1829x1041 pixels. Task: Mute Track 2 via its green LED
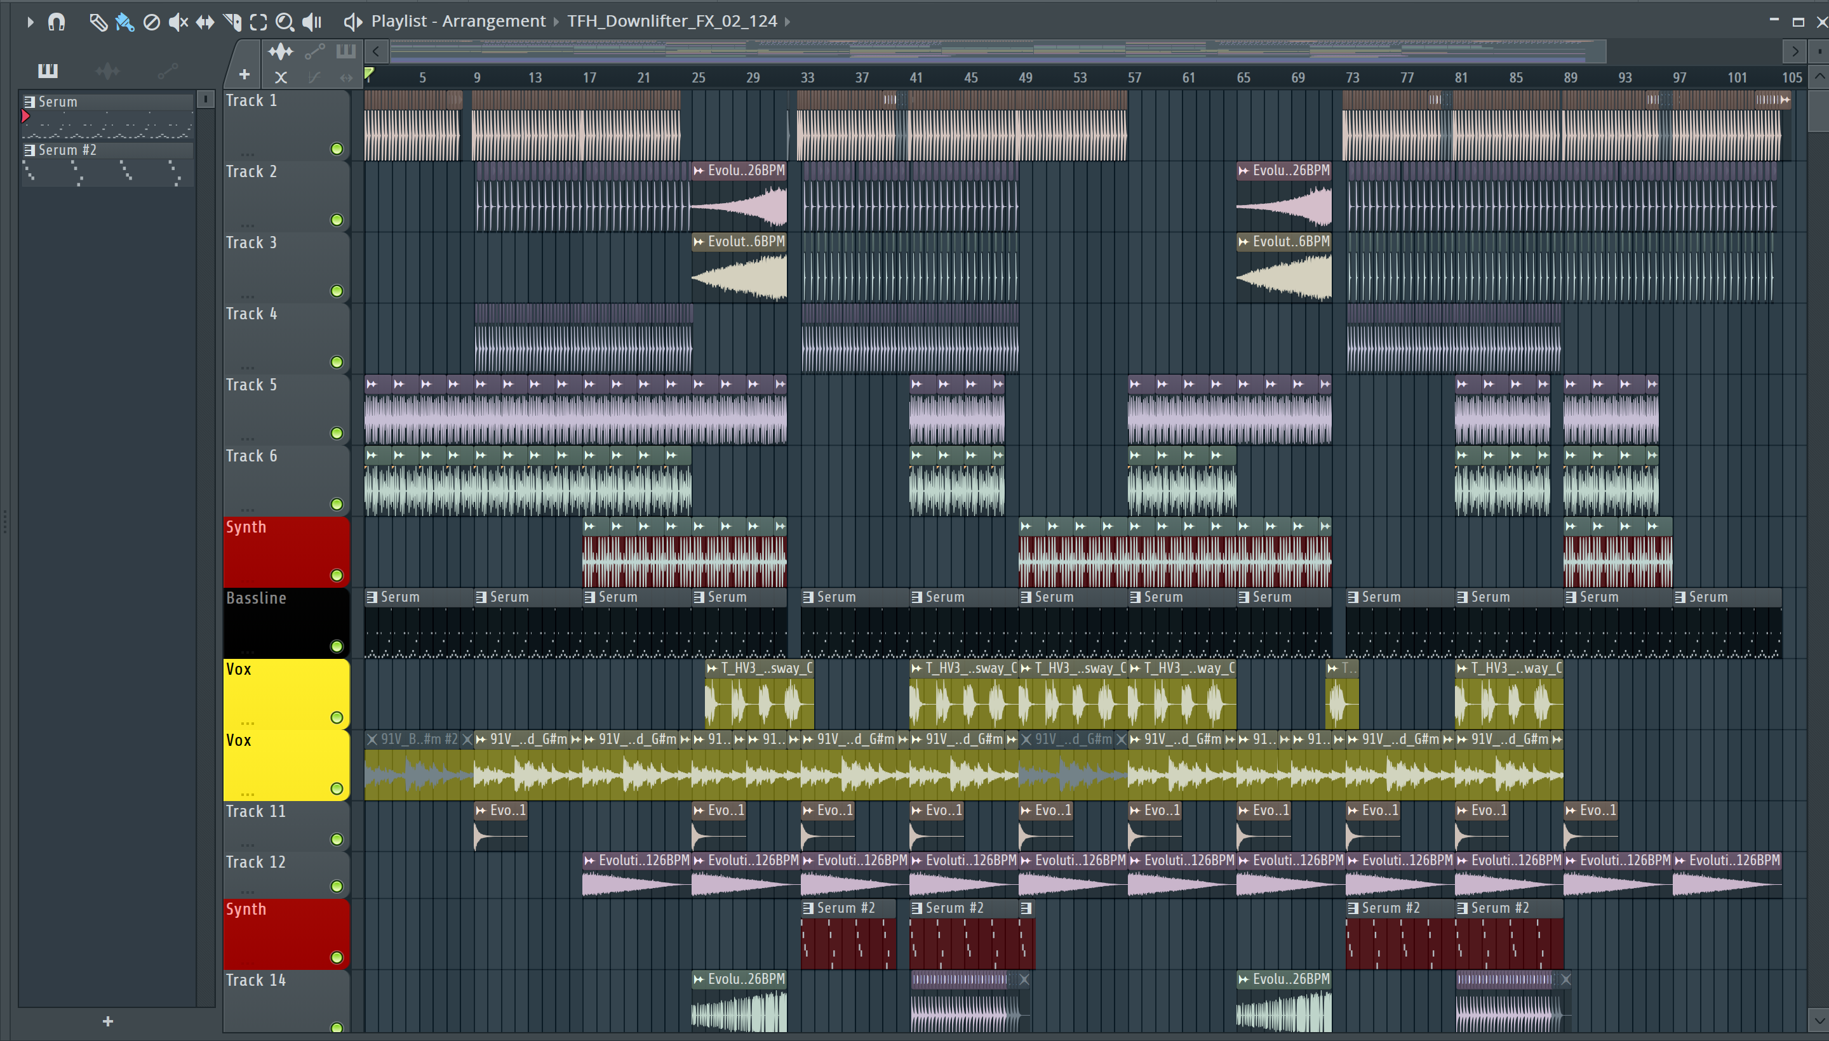point(336,220)
